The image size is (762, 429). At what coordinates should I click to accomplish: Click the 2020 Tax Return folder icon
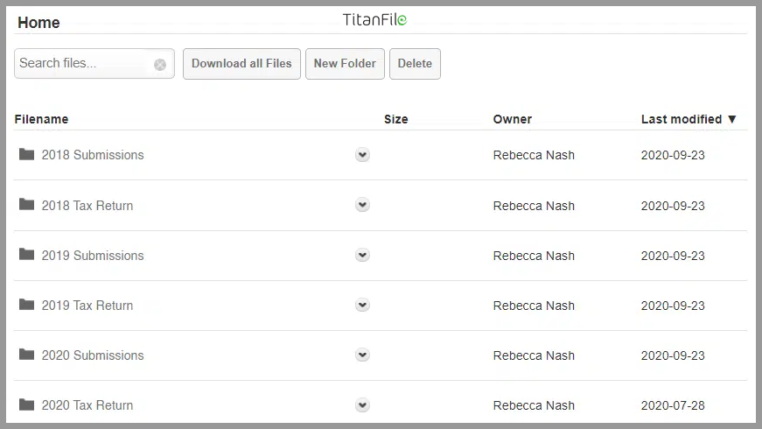pos(27,404)
